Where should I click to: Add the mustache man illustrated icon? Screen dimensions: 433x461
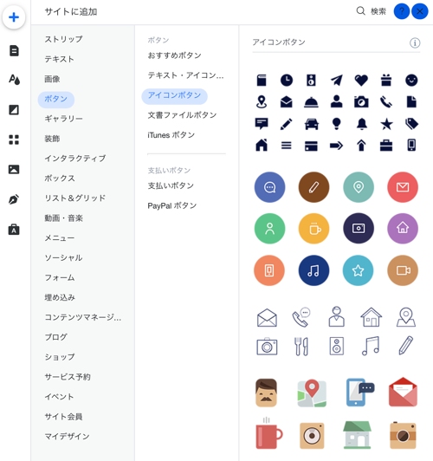[x=266, y=393]
